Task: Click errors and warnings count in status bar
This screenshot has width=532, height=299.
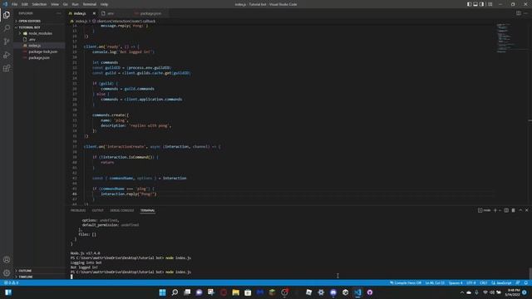Action: pos(11,282)
